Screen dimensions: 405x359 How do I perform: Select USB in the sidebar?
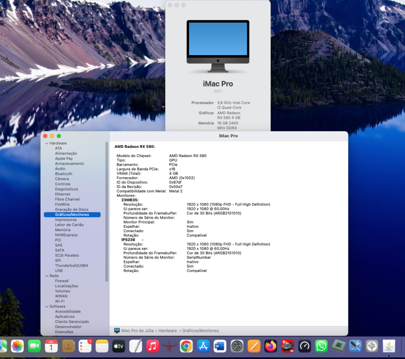58,270
